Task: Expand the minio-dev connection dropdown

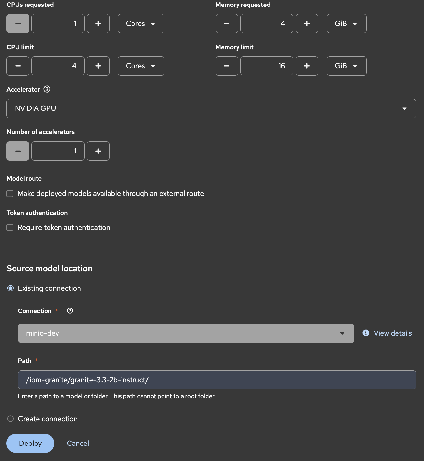Action: [186, 333]
